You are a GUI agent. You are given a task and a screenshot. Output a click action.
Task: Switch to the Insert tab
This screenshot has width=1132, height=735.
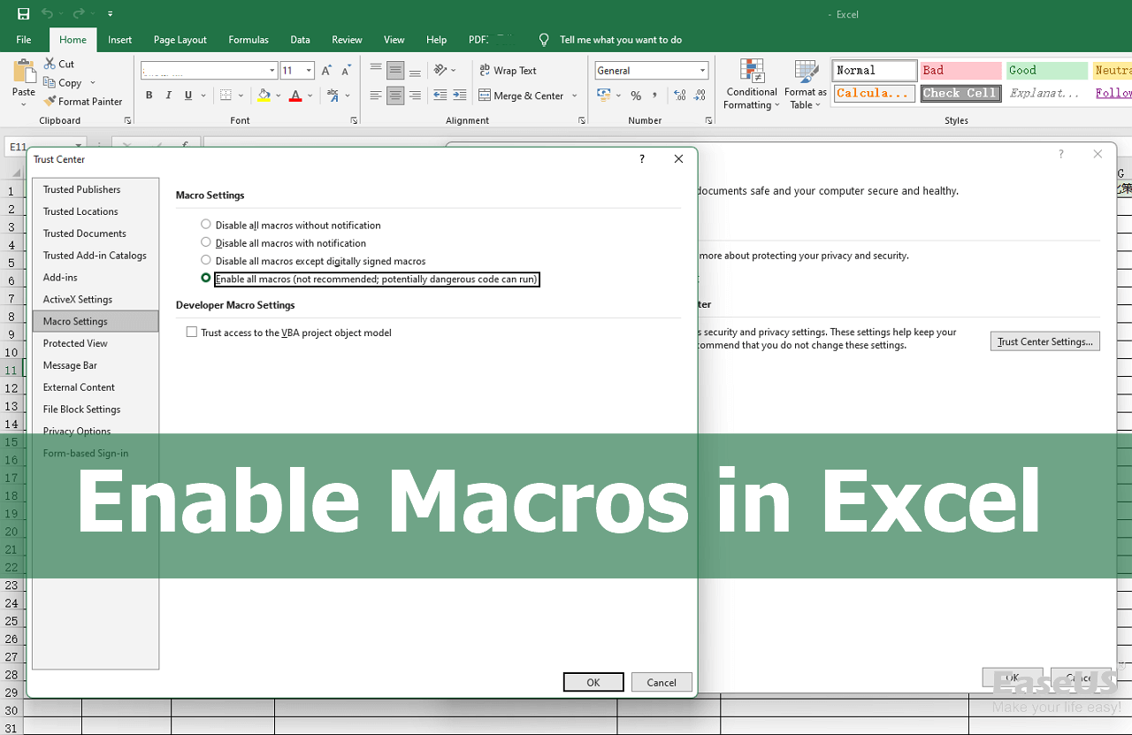click(120, 40)
